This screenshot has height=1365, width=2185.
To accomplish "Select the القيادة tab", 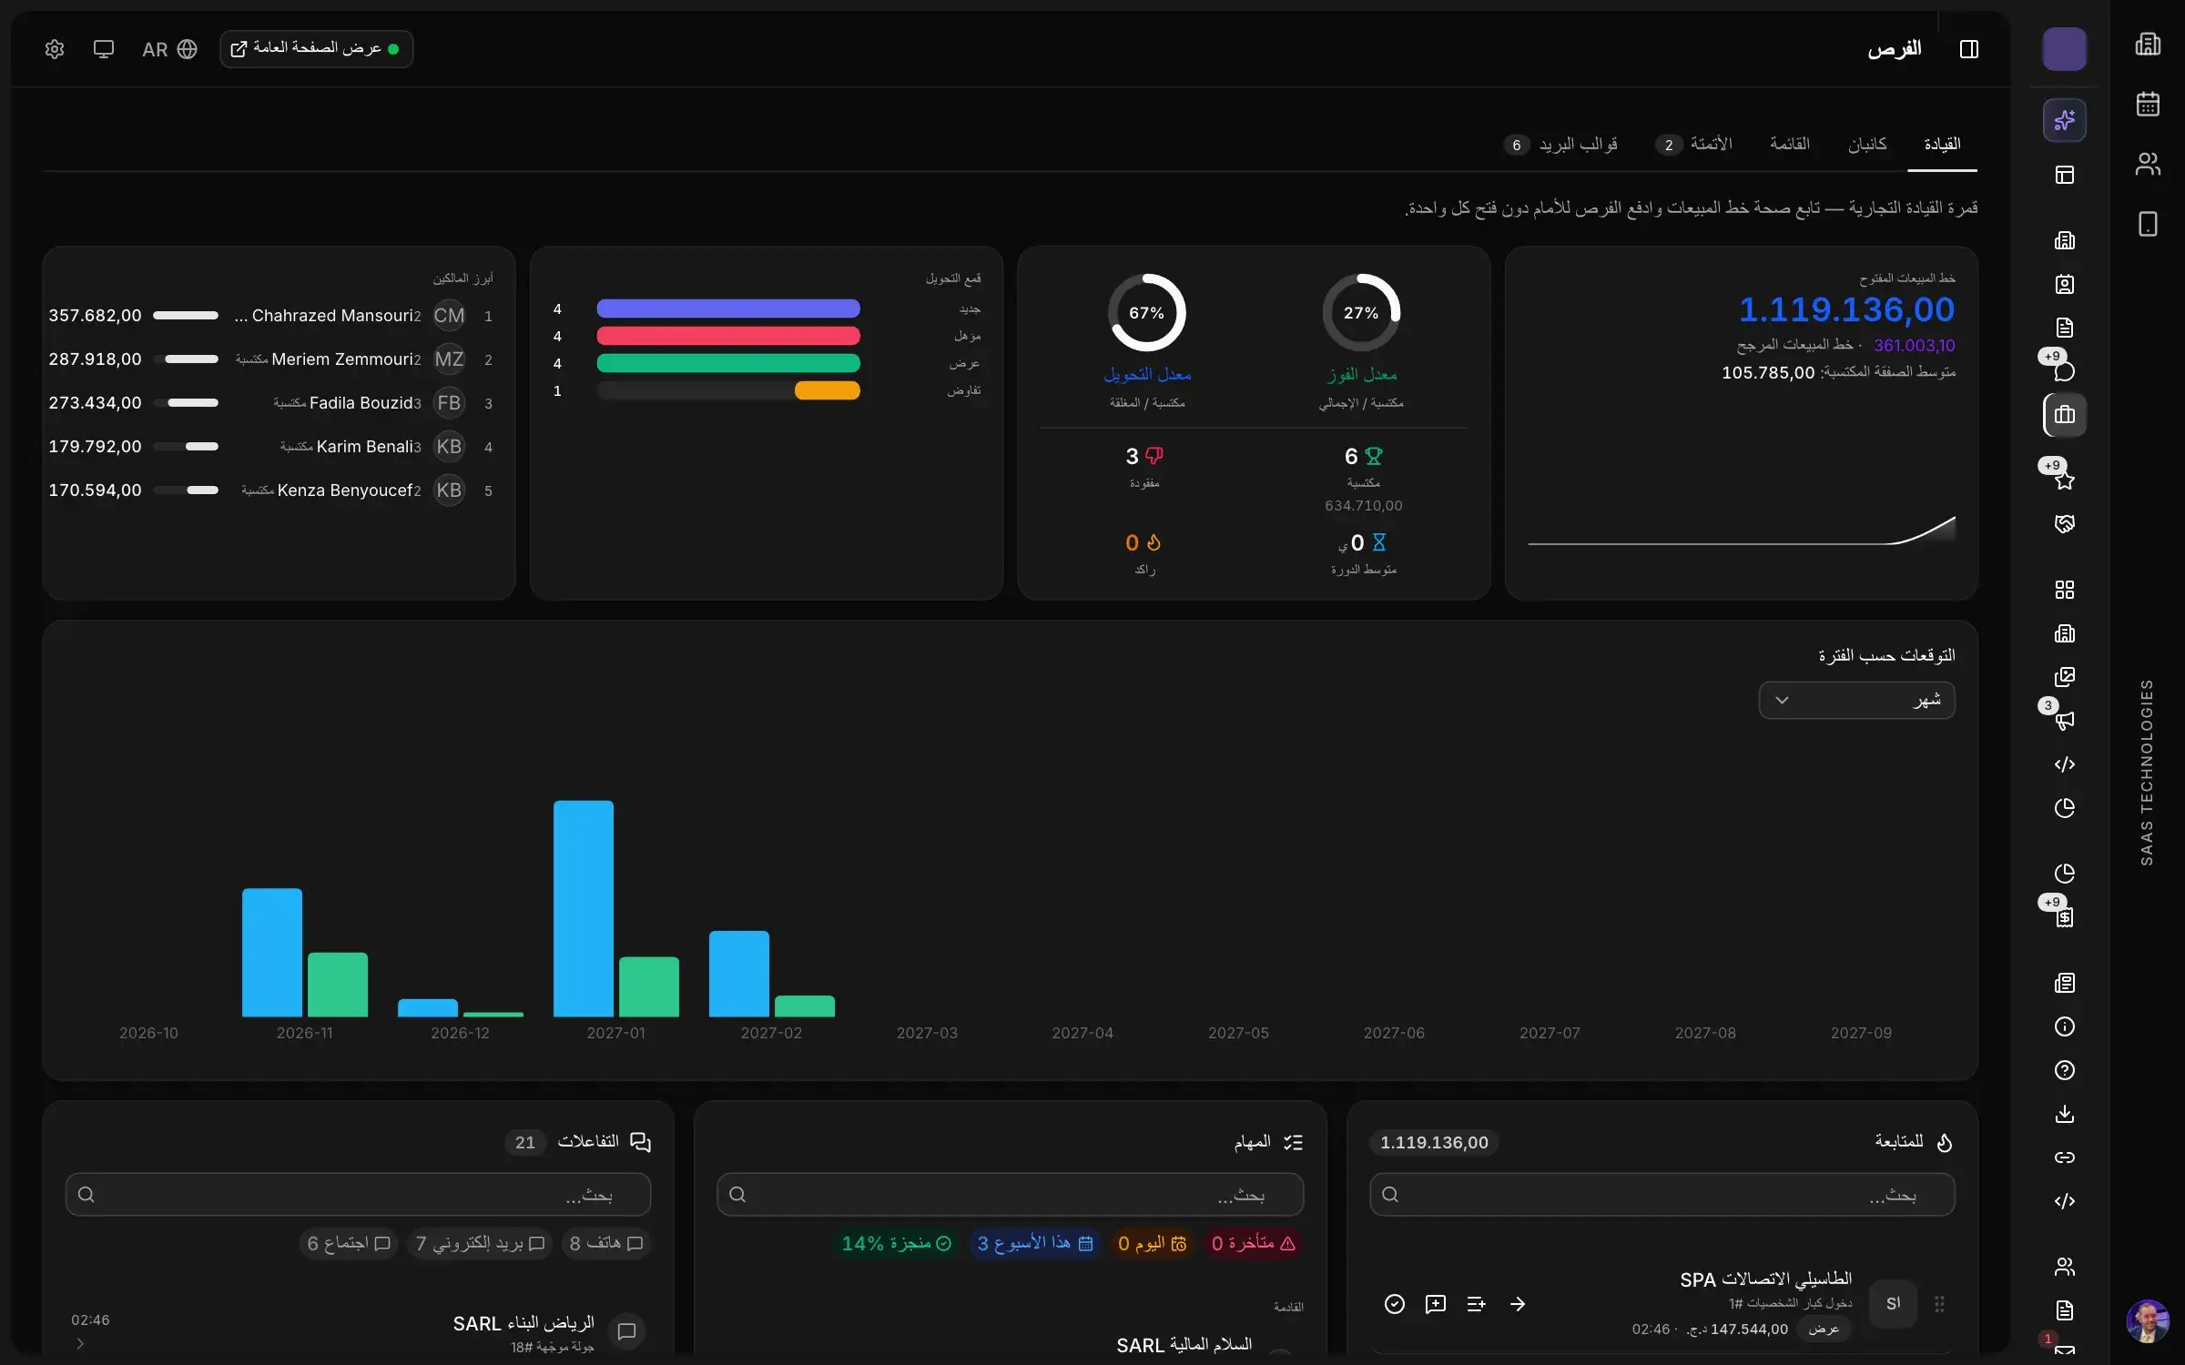I will 1942,144.
